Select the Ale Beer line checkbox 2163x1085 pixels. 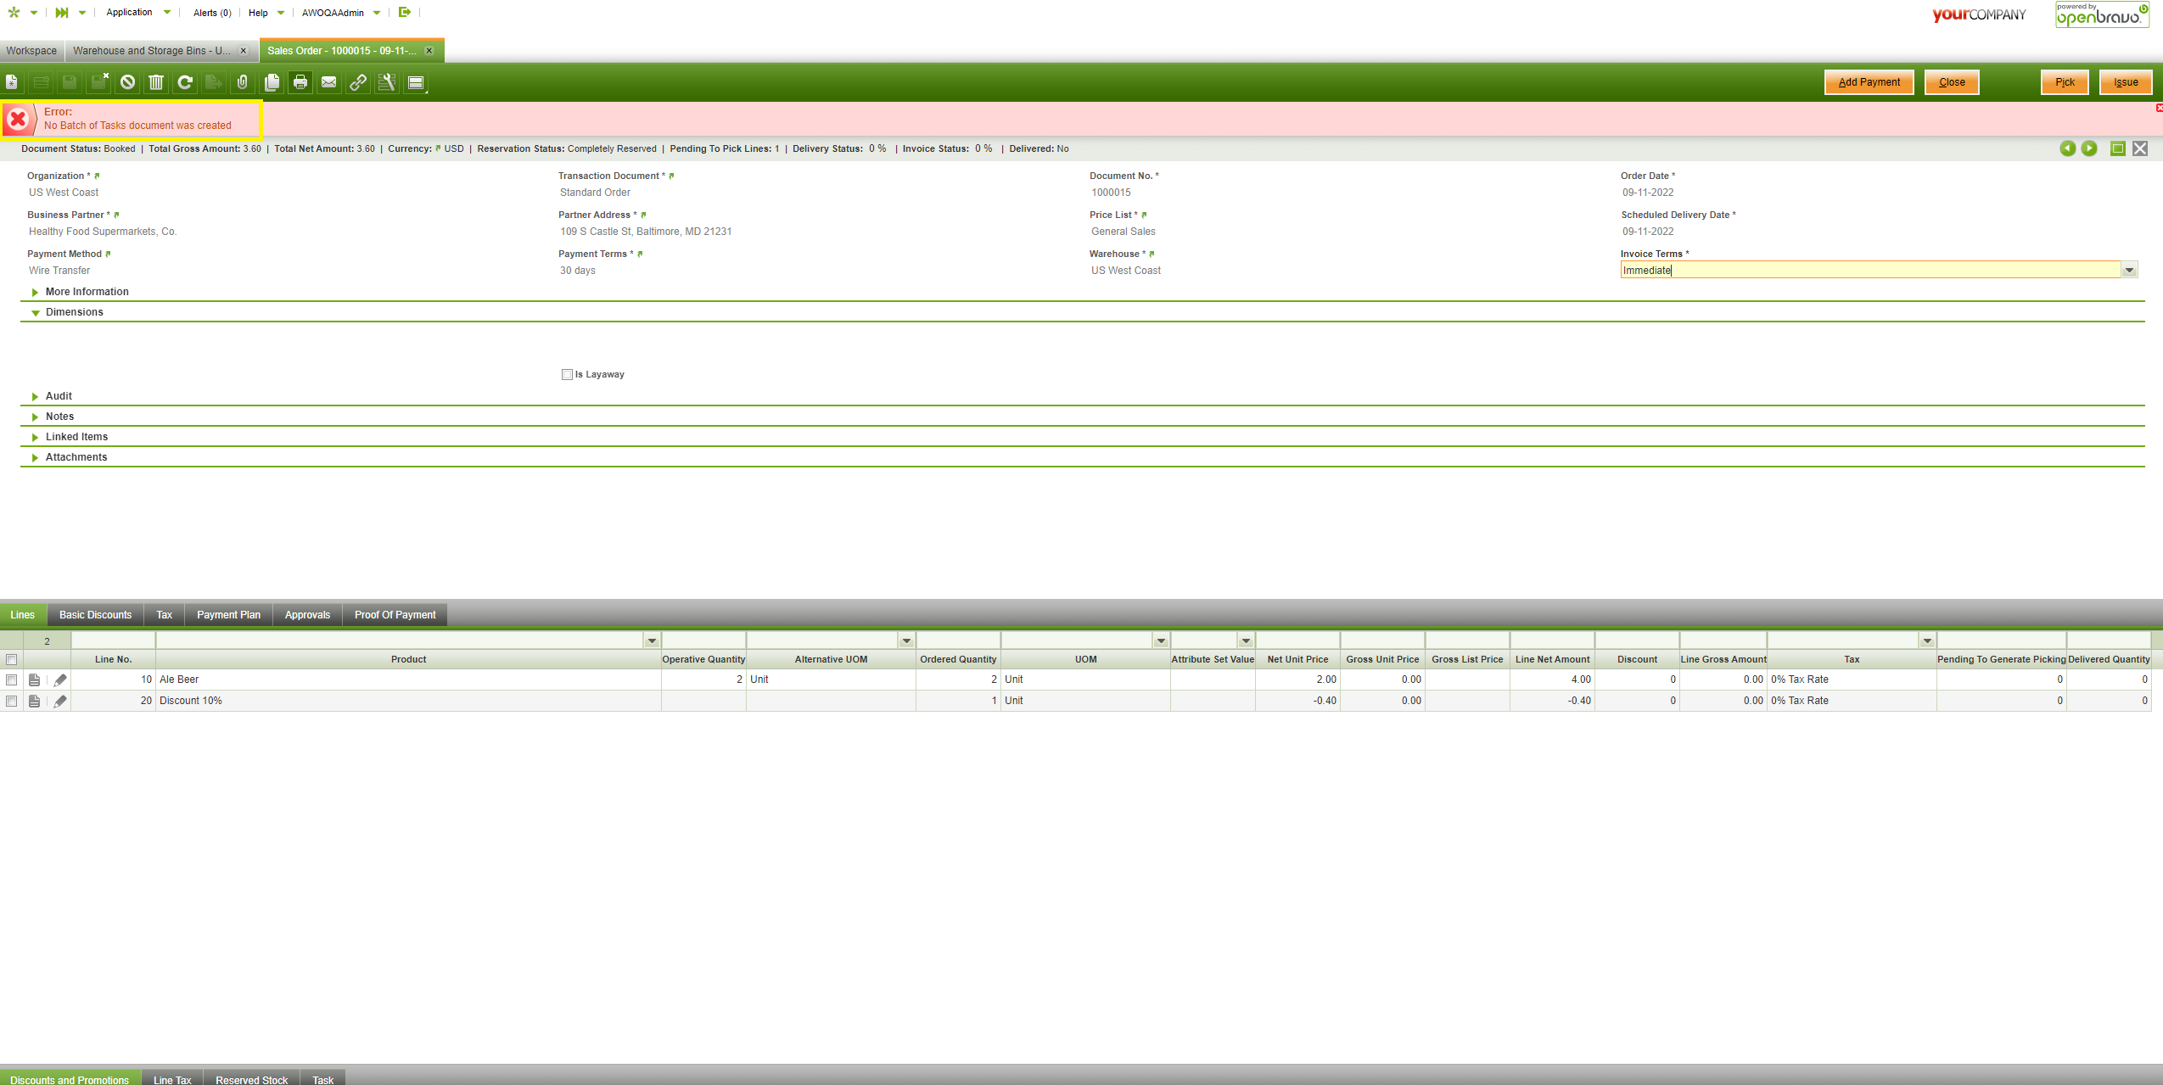[x=12, y=680]
